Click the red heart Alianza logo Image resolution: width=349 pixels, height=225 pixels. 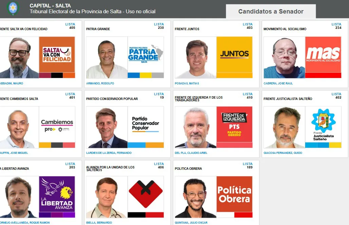146,194
